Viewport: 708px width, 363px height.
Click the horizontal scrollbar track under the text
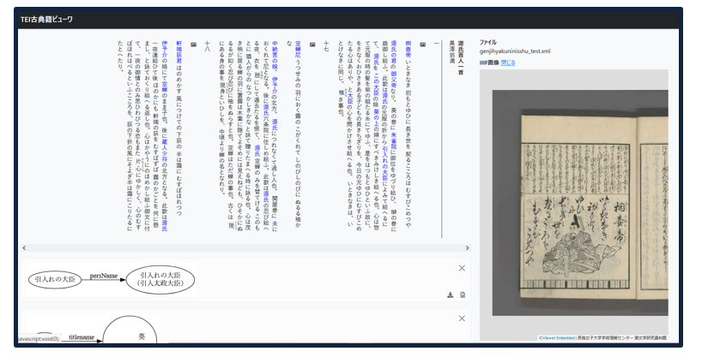click(x=245, y=247)
